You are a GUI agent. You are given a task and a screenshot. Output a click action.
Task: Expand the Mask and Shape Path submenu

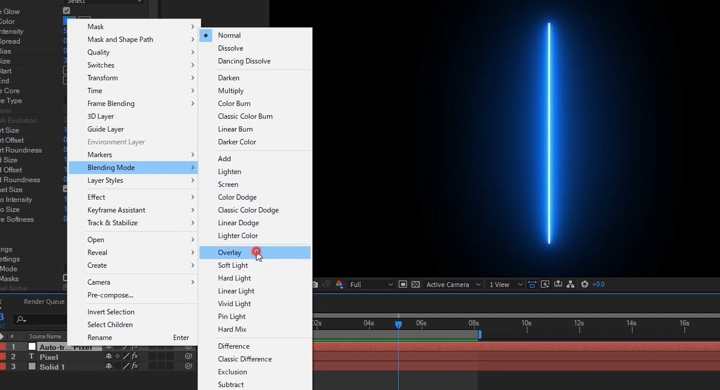click(x=133, y=40)
